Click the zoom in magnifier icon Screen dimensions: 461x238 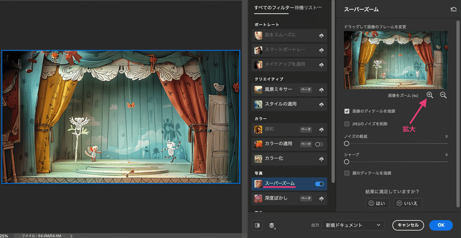[x=430, y=95]
